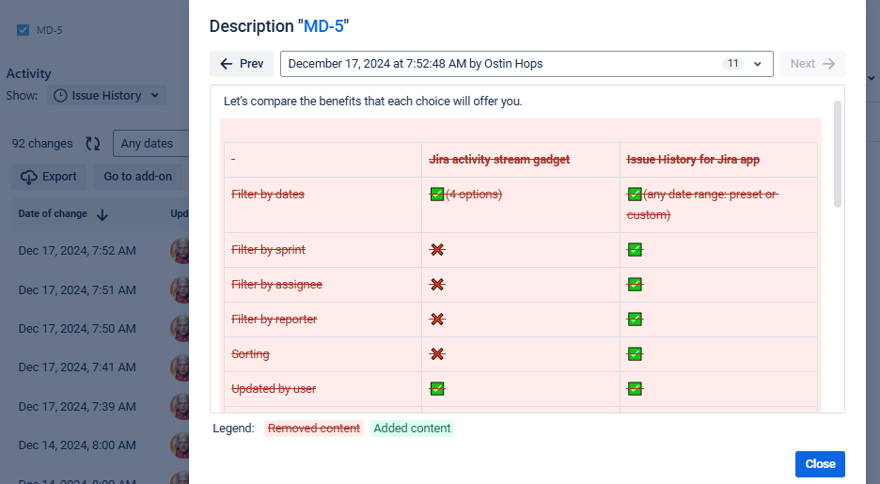Click the Filter by sprint cell text

pos(268,250)
